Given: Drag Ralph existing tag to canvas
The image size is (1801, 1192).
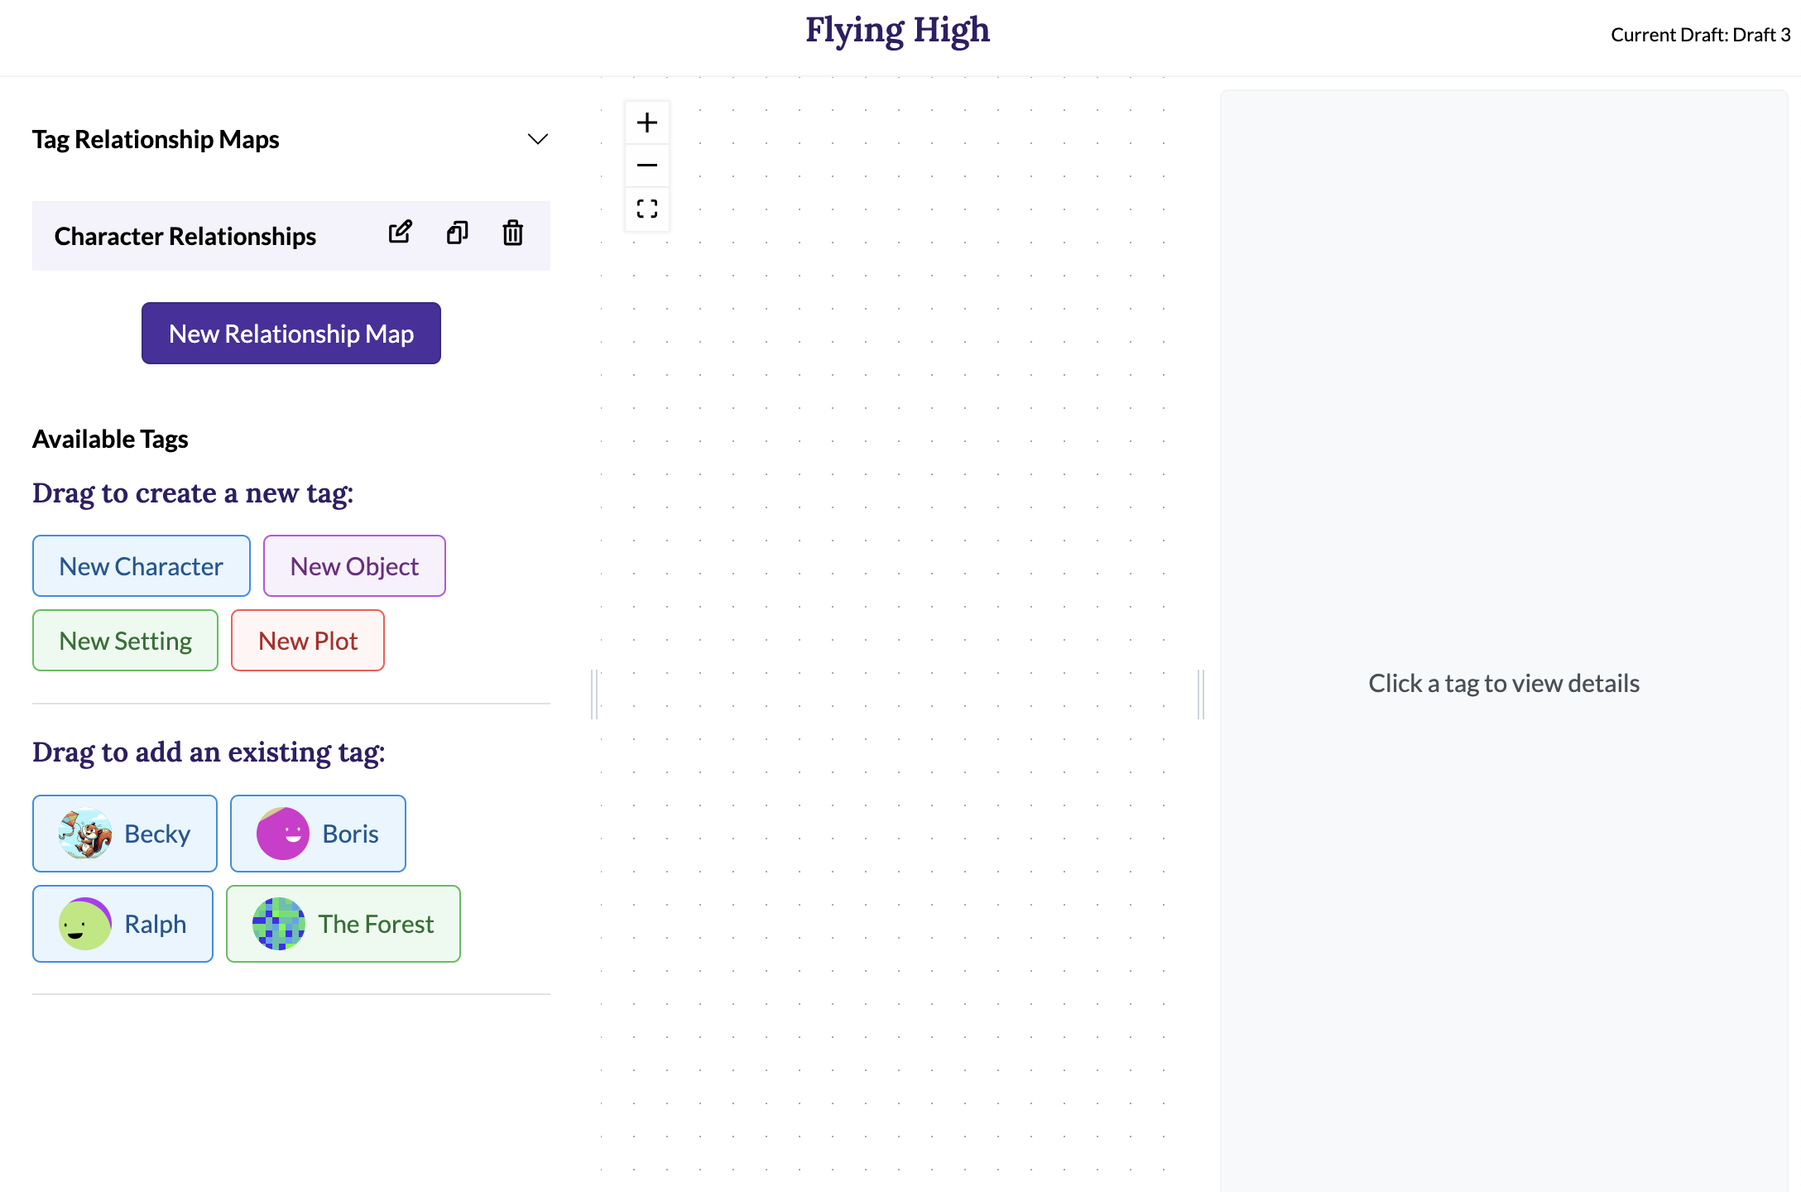Looking at the screenshot, I should point(122,923).
